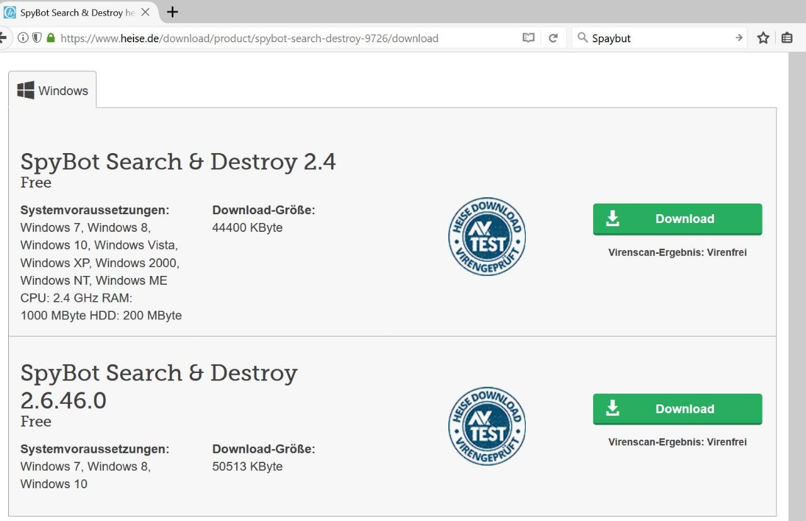The height and width of the screenshot is (521, 806).
Task: Click the 50513 KByte download size
Action: (x=247, y=467)
